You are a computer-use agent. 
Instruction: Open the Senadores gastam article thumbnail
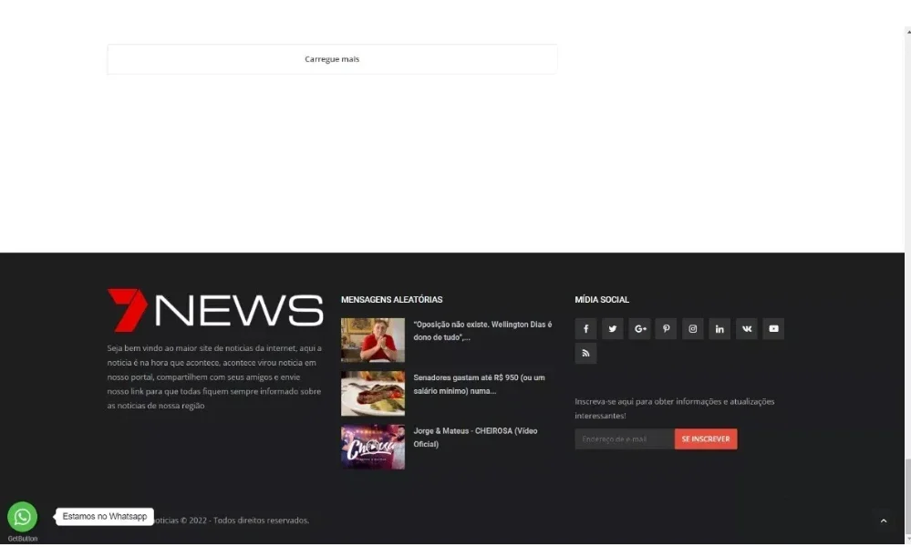(x=373, y=393)
